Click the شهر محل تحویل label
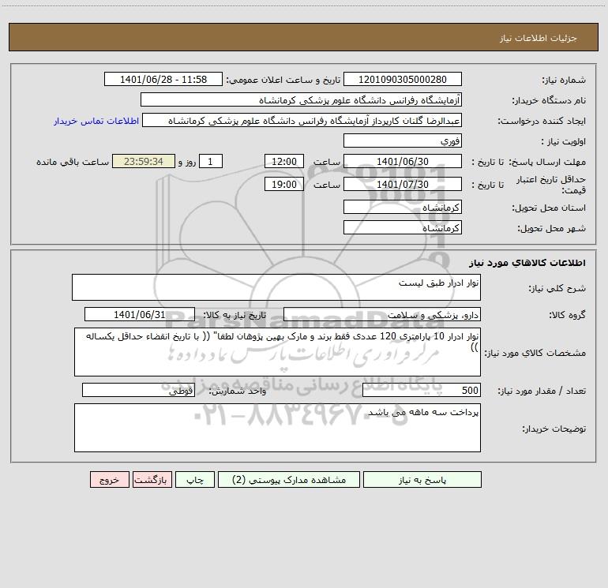This screenshot has height=588, width=608. (x=552, y=228)
